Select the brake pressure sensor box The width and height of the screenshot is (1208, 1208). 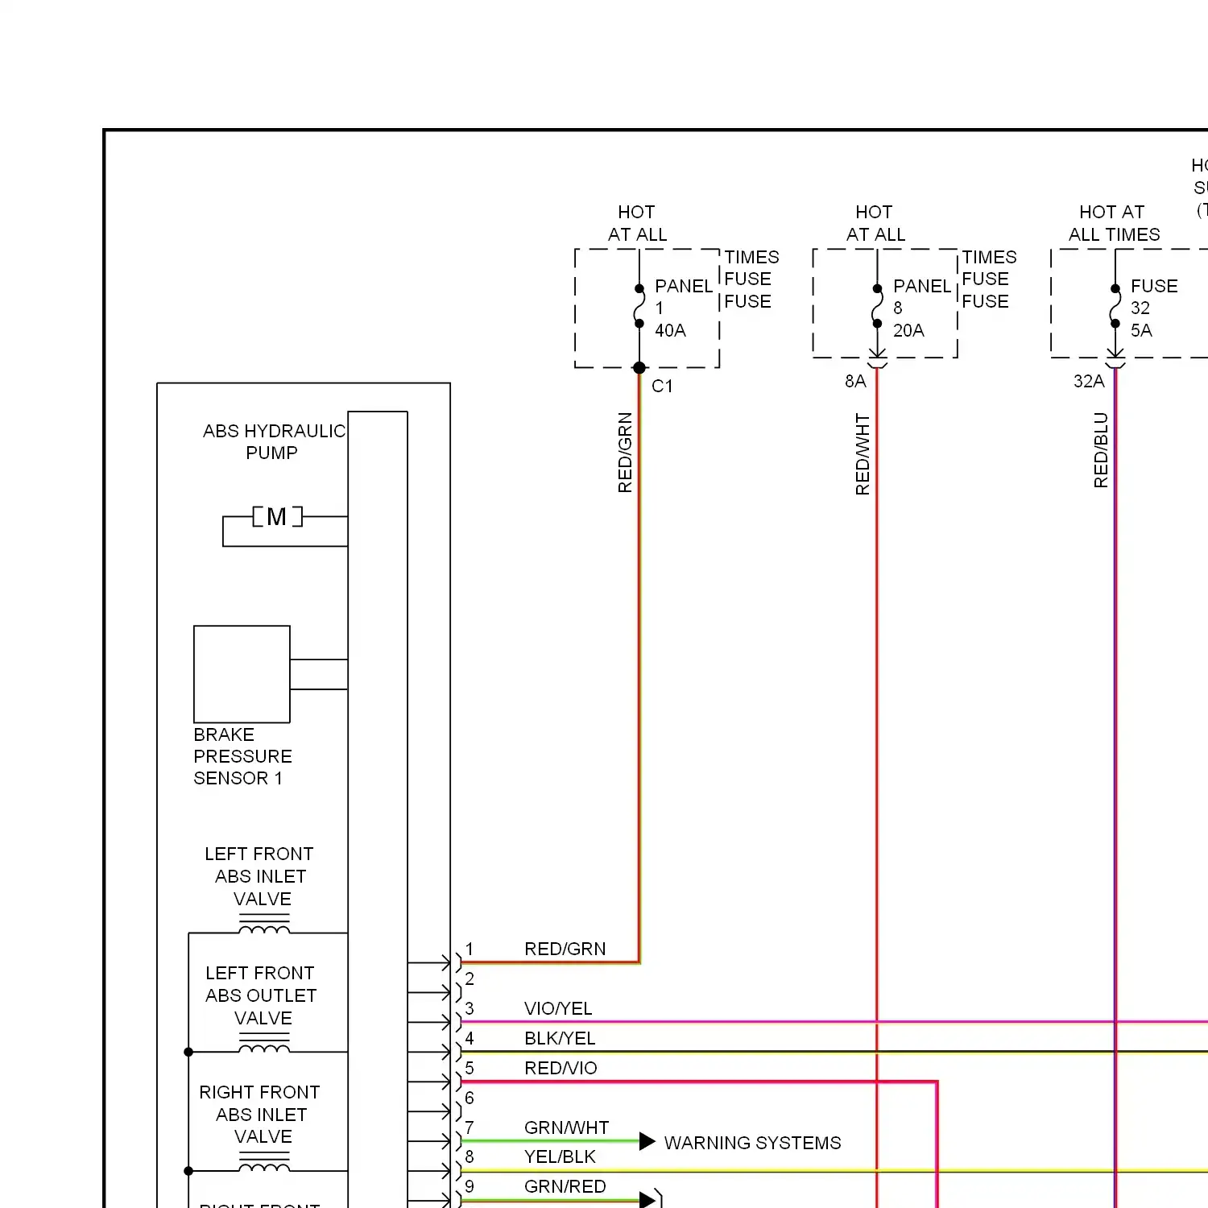(242, 674)
